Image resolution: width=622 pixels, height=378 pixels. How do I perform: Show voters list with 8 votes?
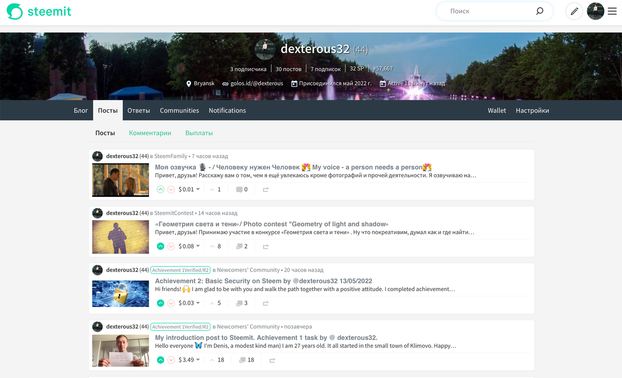215,246
